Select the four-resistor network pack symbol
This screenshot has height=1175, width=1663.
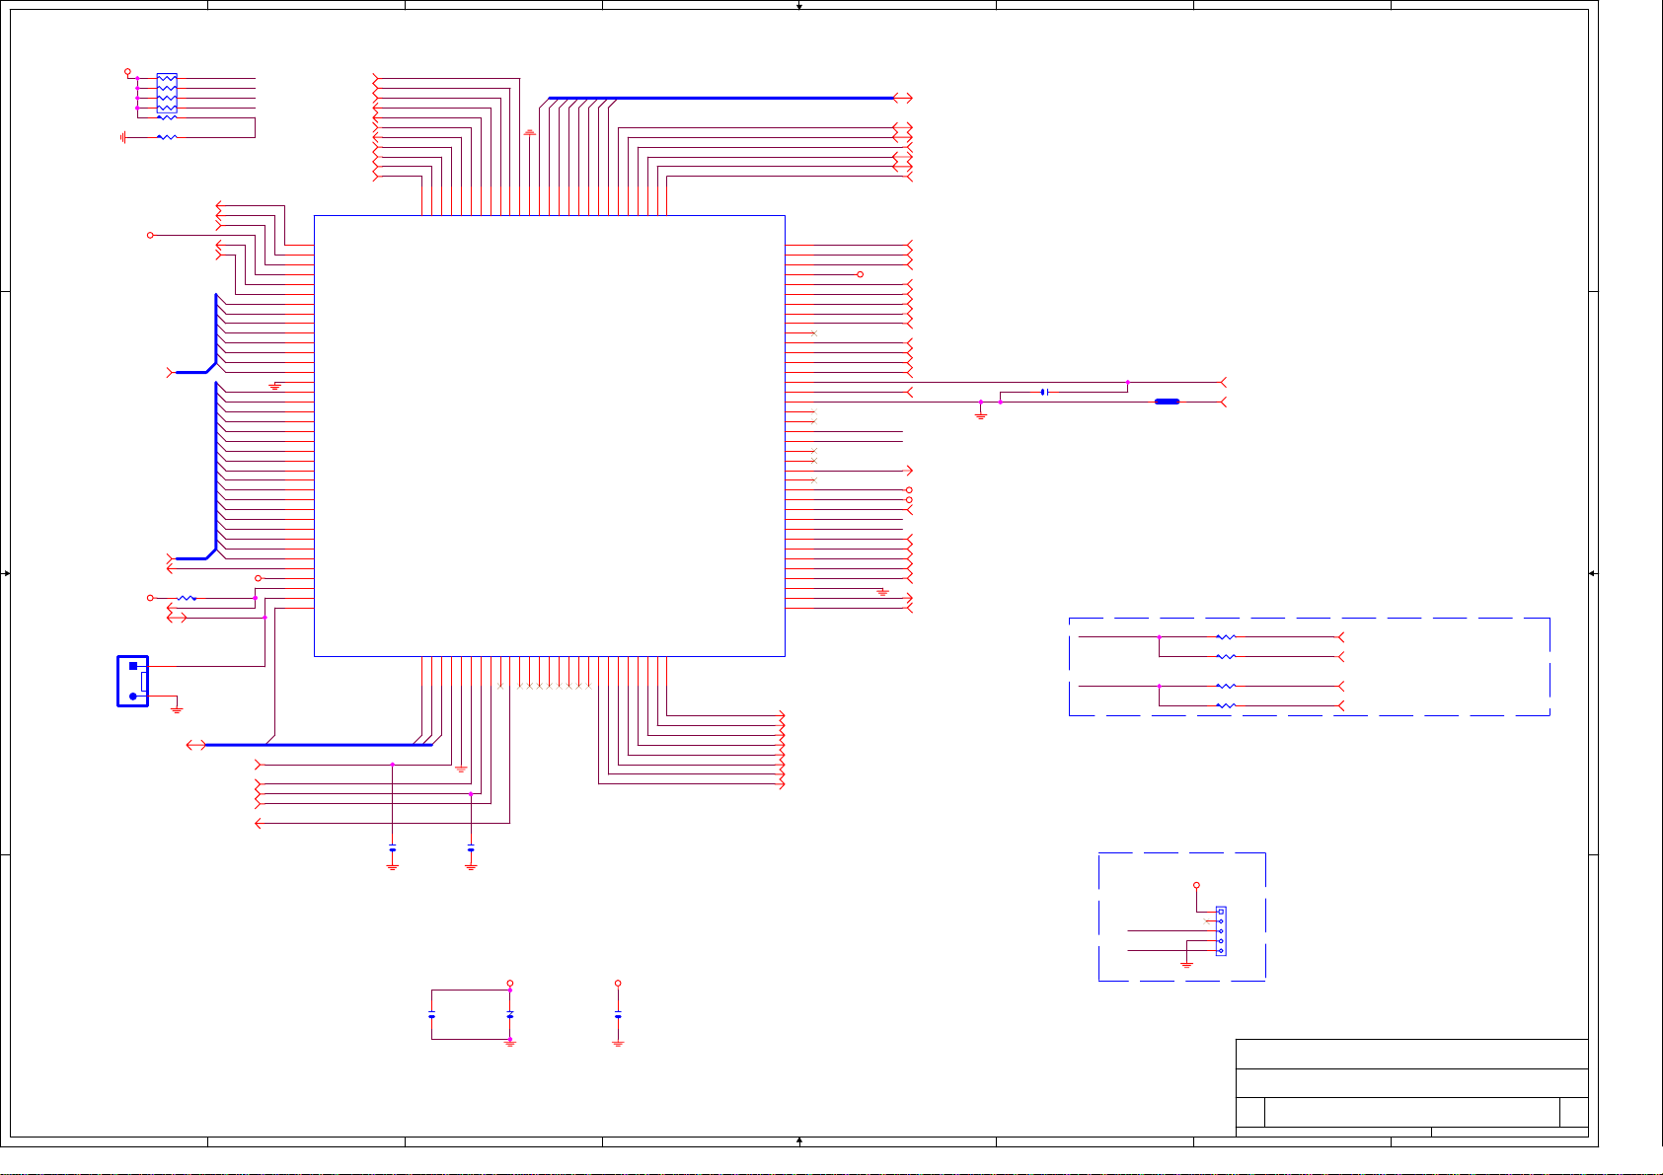[x=167, y=93]
